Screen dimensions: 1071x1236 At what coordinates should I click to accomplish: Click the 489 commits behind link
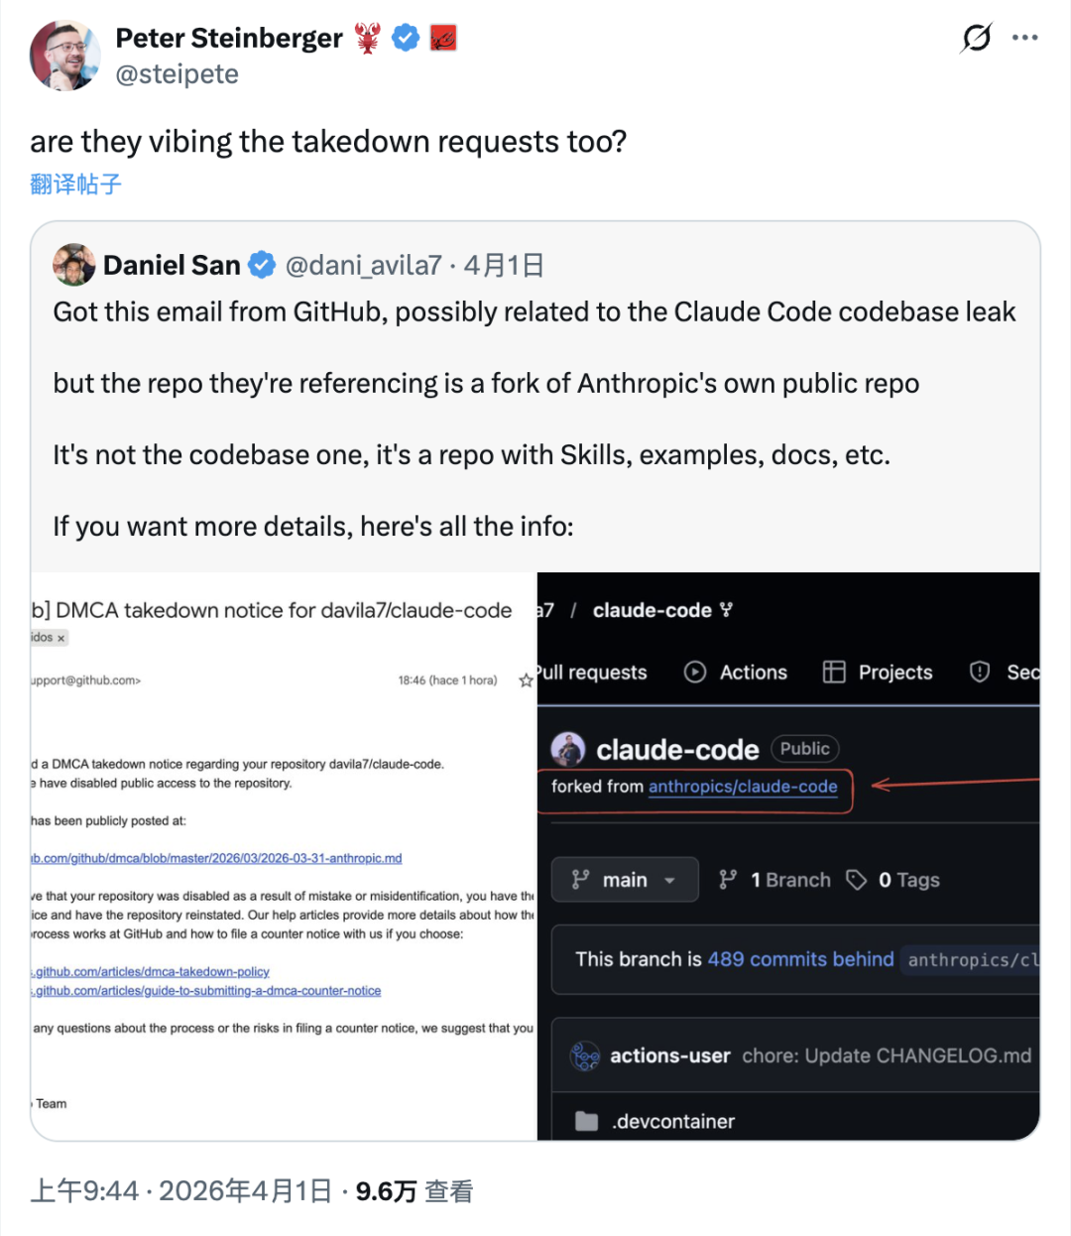click(800, 959)
